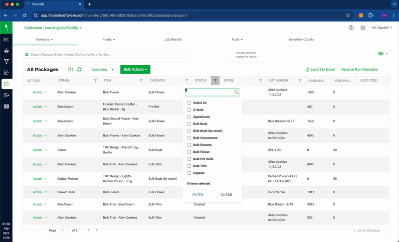Screen dimensions: 399x242
Task: Open the Active Only filter dropdown
Action: tap(102, 70)
